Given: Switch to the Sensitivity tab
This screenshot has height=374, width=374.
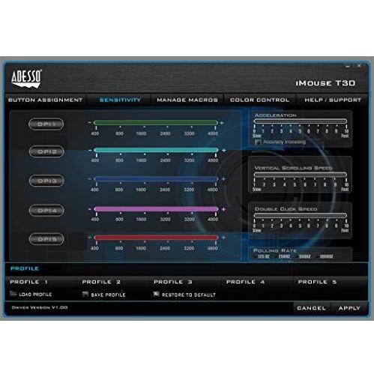Looking at the screenshot, I should 120,100.
